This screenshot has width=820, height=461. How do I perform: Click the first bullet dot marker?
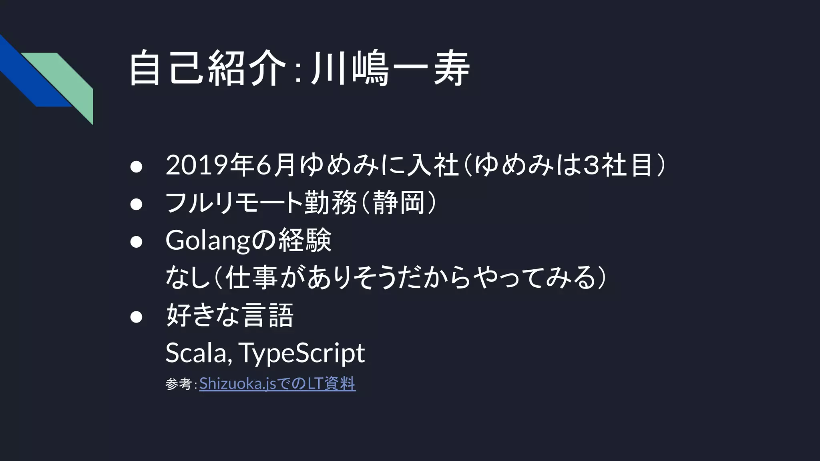[137, 167]
